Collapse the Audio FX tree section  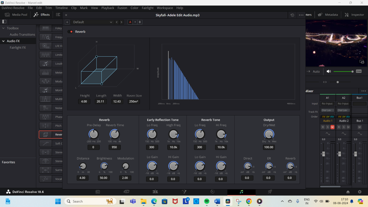3,41
